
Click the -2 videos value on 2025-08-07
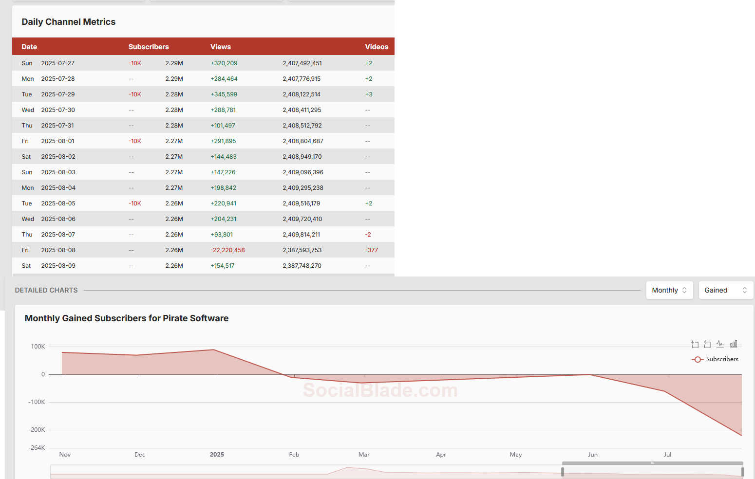pos(368,235)
